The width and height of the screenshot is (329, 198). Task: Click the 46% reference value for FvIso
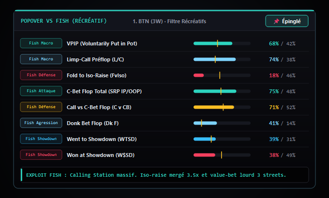[291, 75]
